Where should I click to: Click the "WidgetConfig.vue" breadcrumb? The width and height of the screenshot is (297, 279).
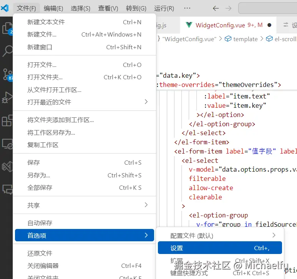tap(189, 39)
